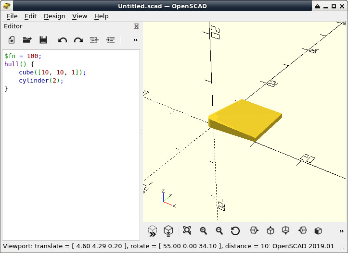Image resolution: width=348 pixels, height=253 pixels.
Task: Click the New file icon in the editor toolbar
Action: click(12, 40)
